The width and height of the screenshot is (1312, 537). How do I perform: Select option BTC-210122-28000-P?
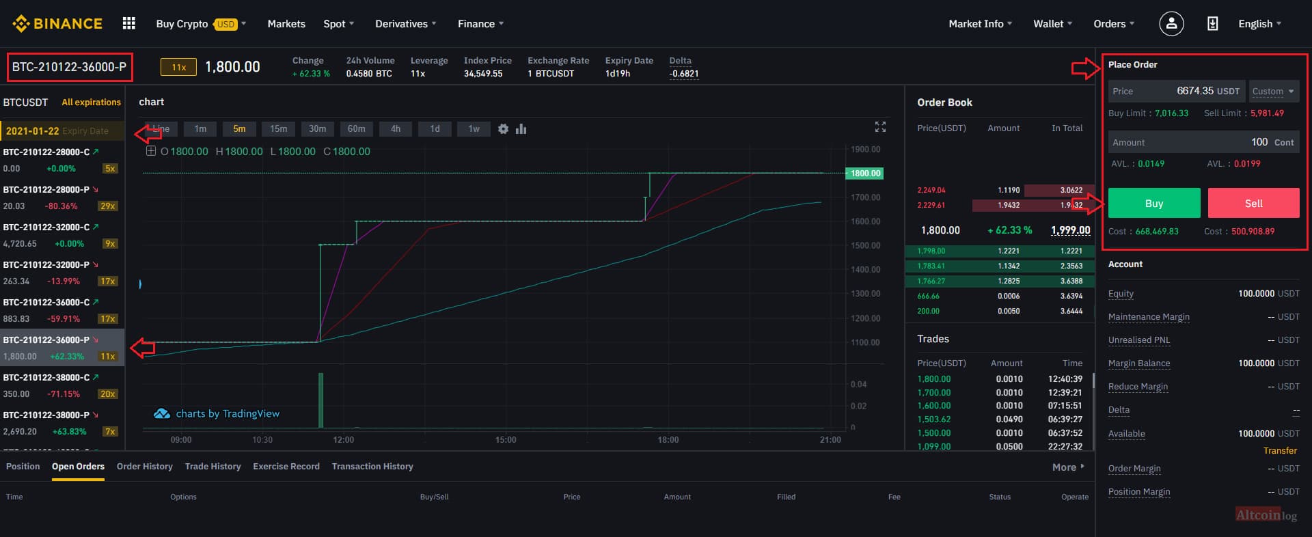(x=61, y=197)
